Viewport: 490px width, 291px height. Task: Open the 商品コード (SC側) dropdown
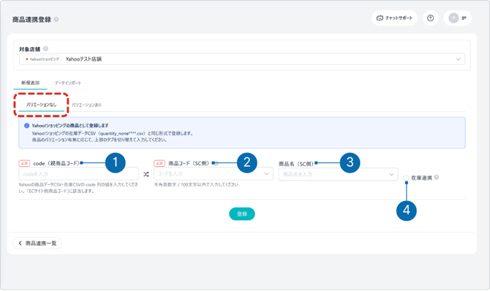214,174
